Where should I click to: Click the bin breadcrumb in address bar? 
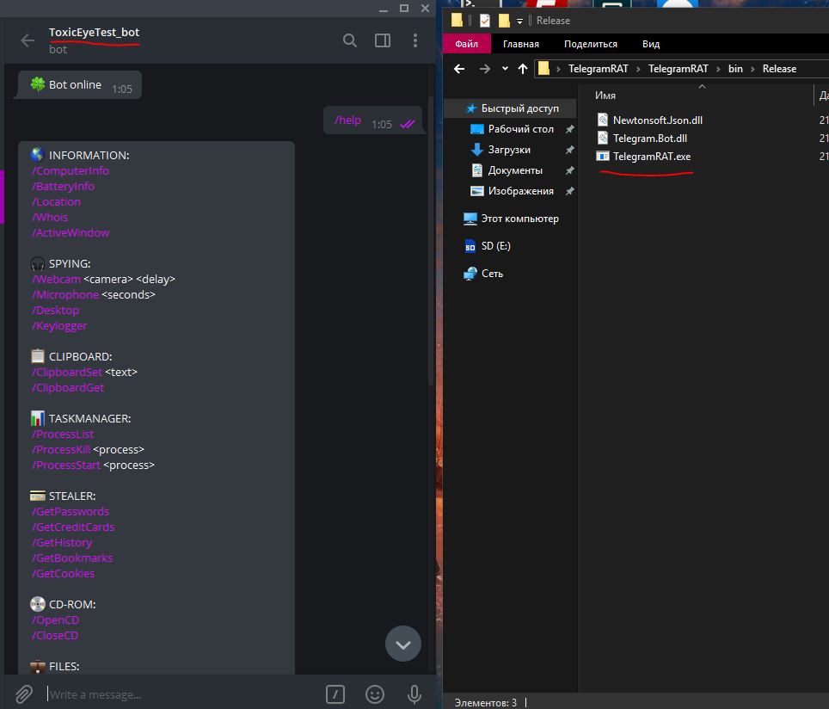coord(735,69)
